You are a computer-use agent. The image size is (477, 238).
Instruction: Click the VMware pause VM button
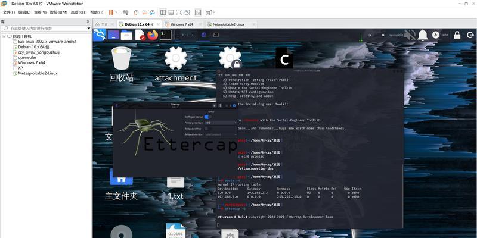(111, 12)
